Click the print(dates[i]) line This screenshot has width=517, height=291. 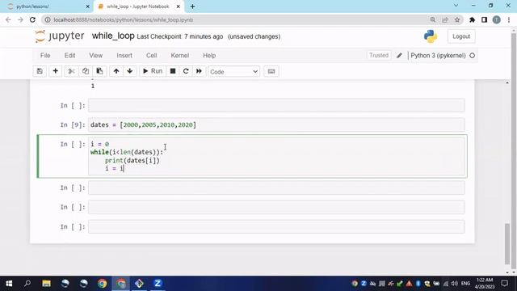pos(132,160)
